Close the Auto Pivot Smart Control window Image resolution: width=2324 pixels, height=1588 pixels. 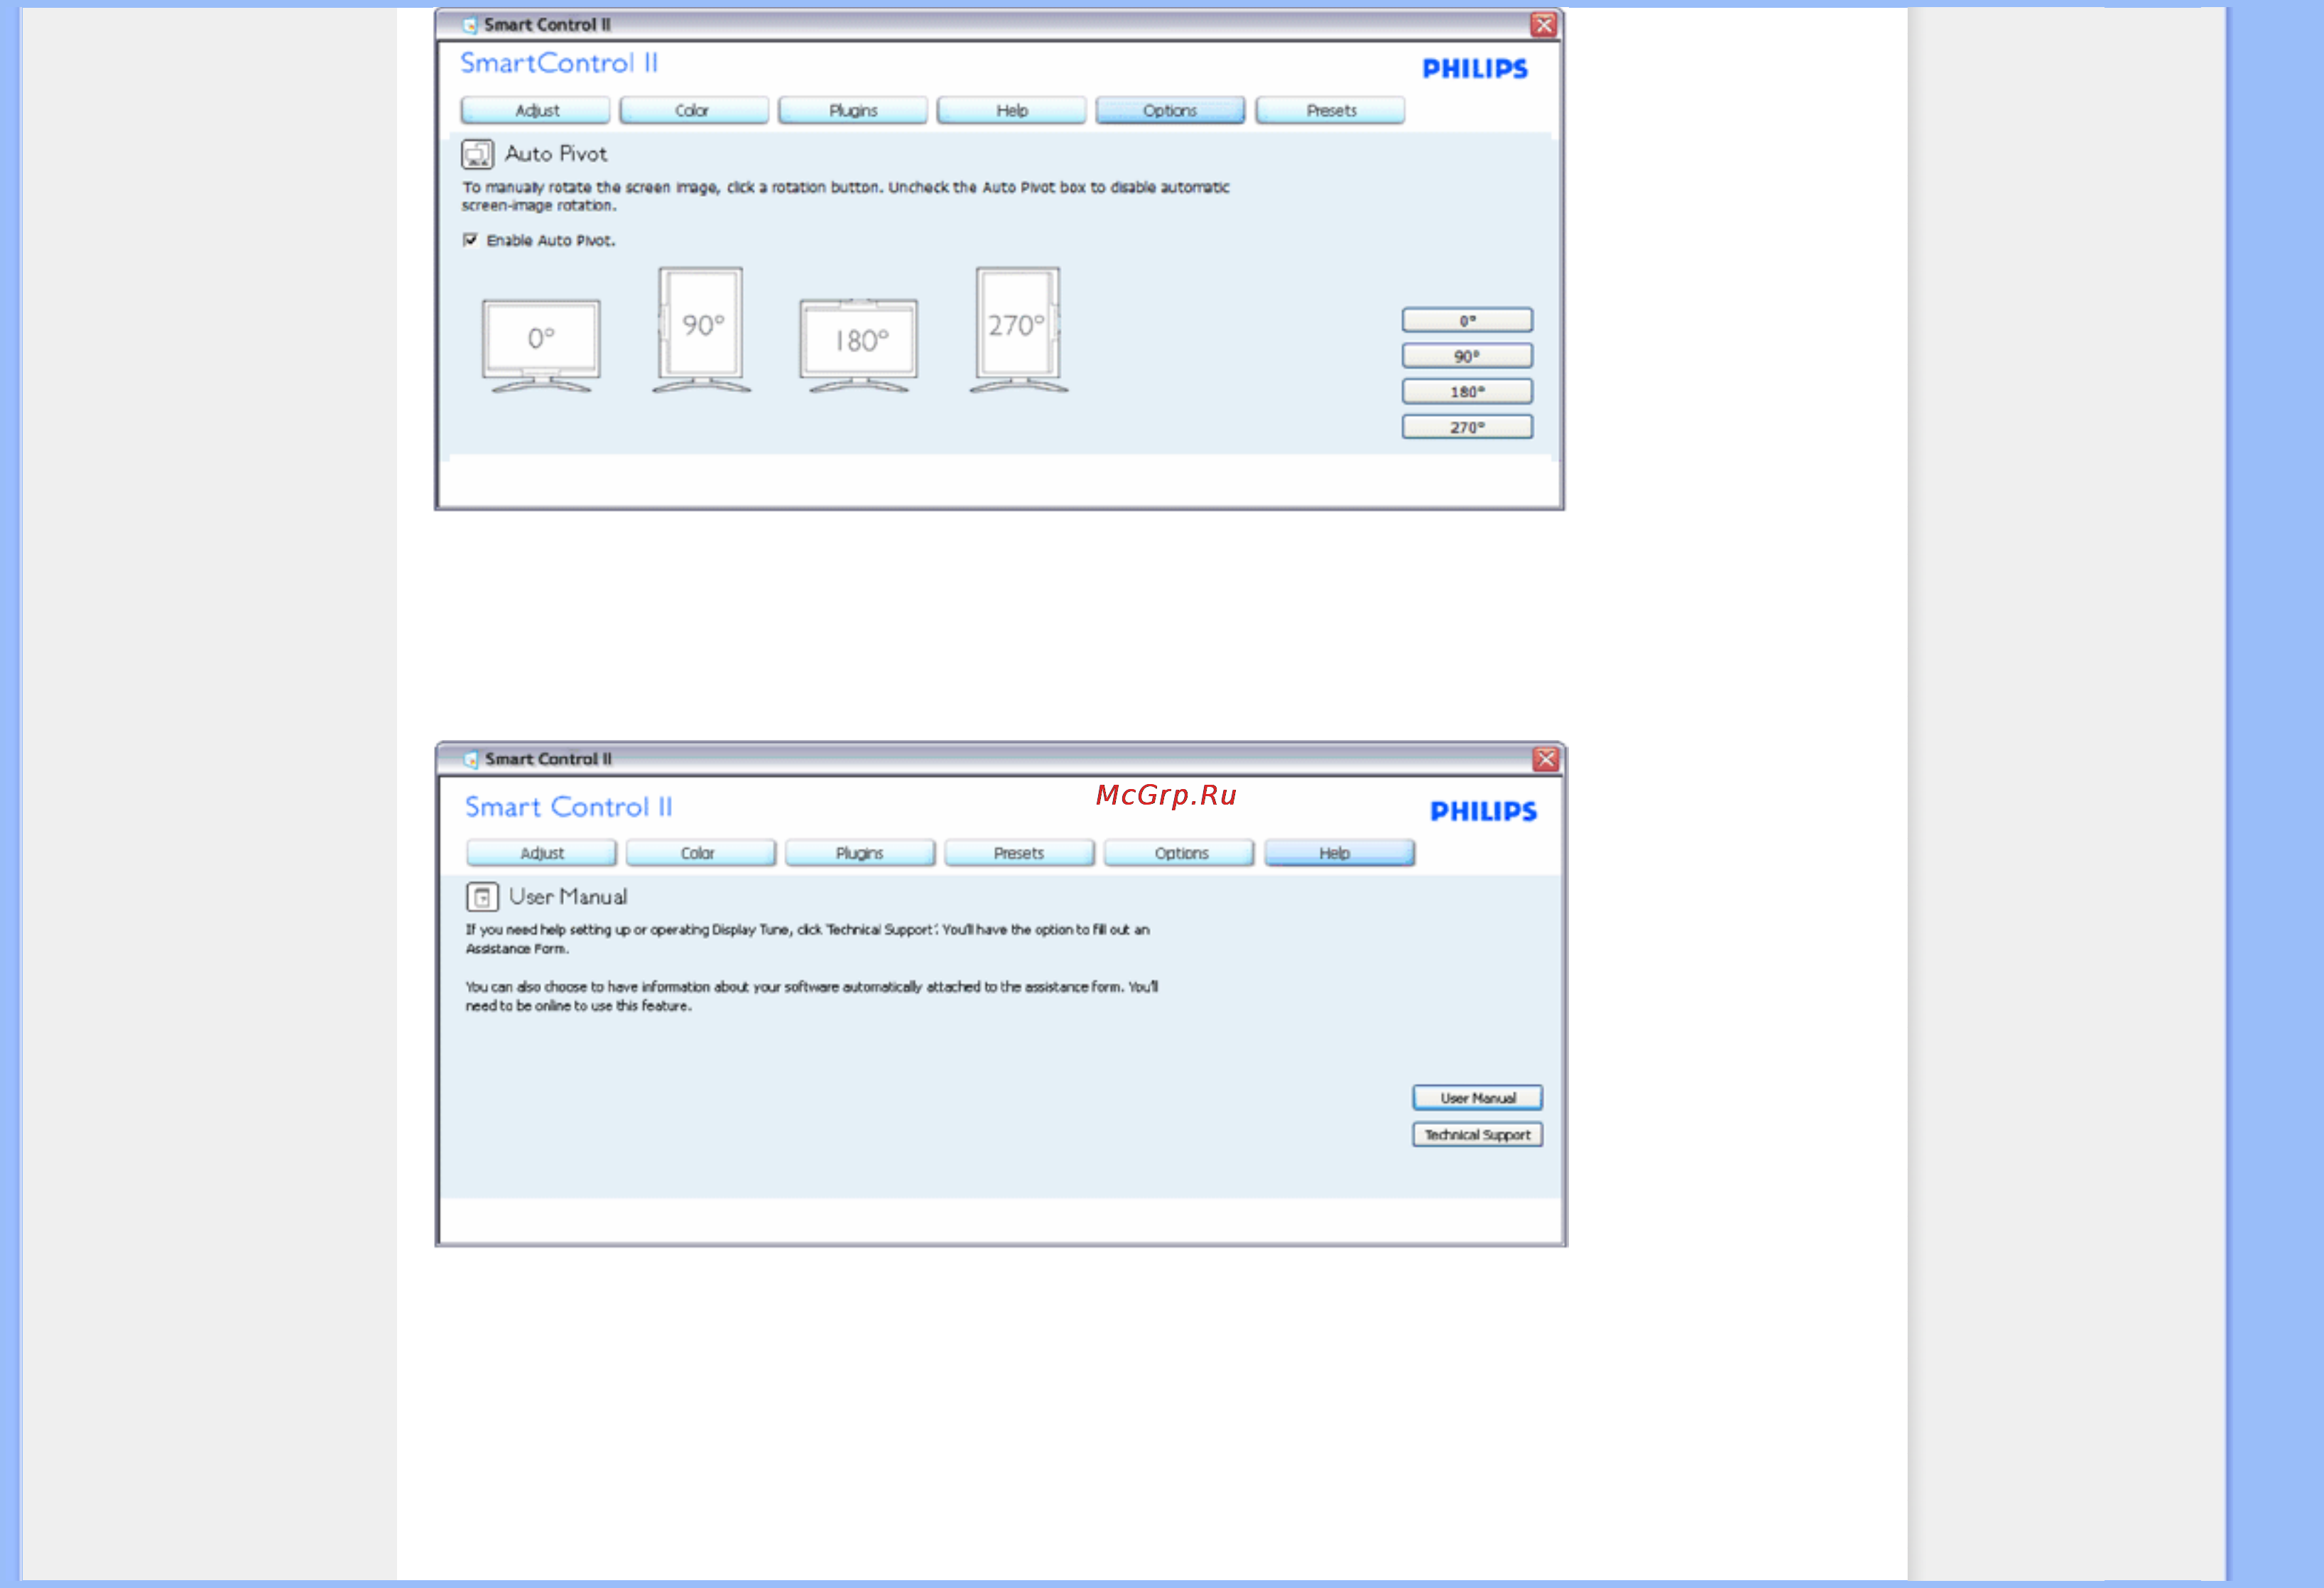coord(1543,25)
